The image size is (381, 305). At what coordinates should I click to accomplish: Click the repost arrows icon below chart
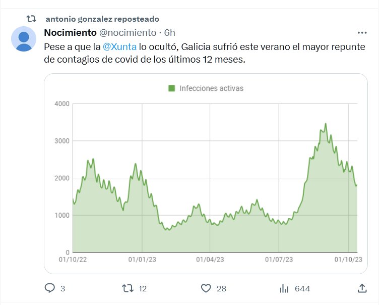point(128,288)
